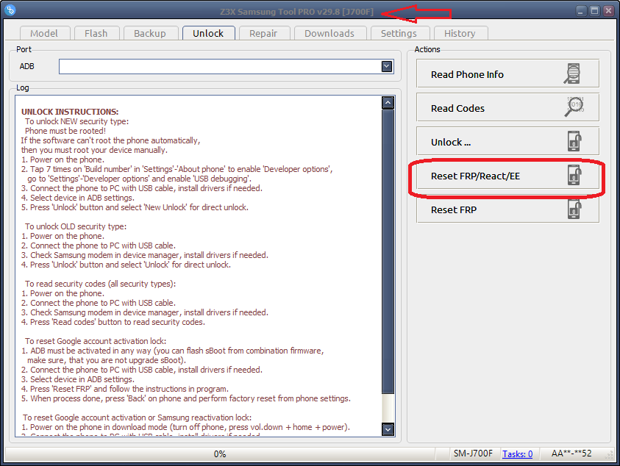Image resolution: width=620 pixels, height=466 pixels.
Task: Click the Read Phone Info button
Action: pos(507,74)
